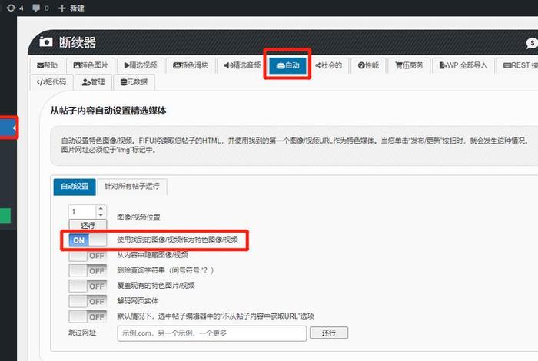This screenshot has height=361, width=538.
Task: Click the camera icon beside 断续器
Action: [x=45, y=41]
